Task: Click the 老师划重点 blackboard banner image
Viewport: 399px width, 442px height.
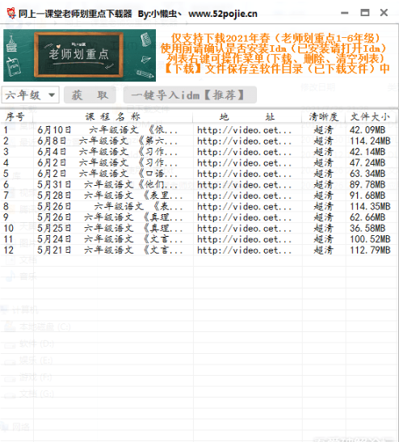Action: [x=79, y=55]
